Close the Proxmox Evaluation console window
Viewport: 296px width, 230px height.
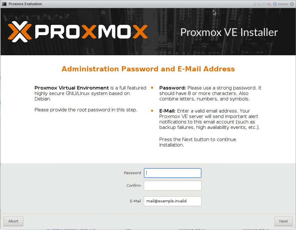(x=292, y=4)
